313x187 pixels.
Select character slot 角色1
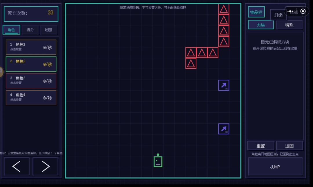pyautogui.click(x=31, y=47)
